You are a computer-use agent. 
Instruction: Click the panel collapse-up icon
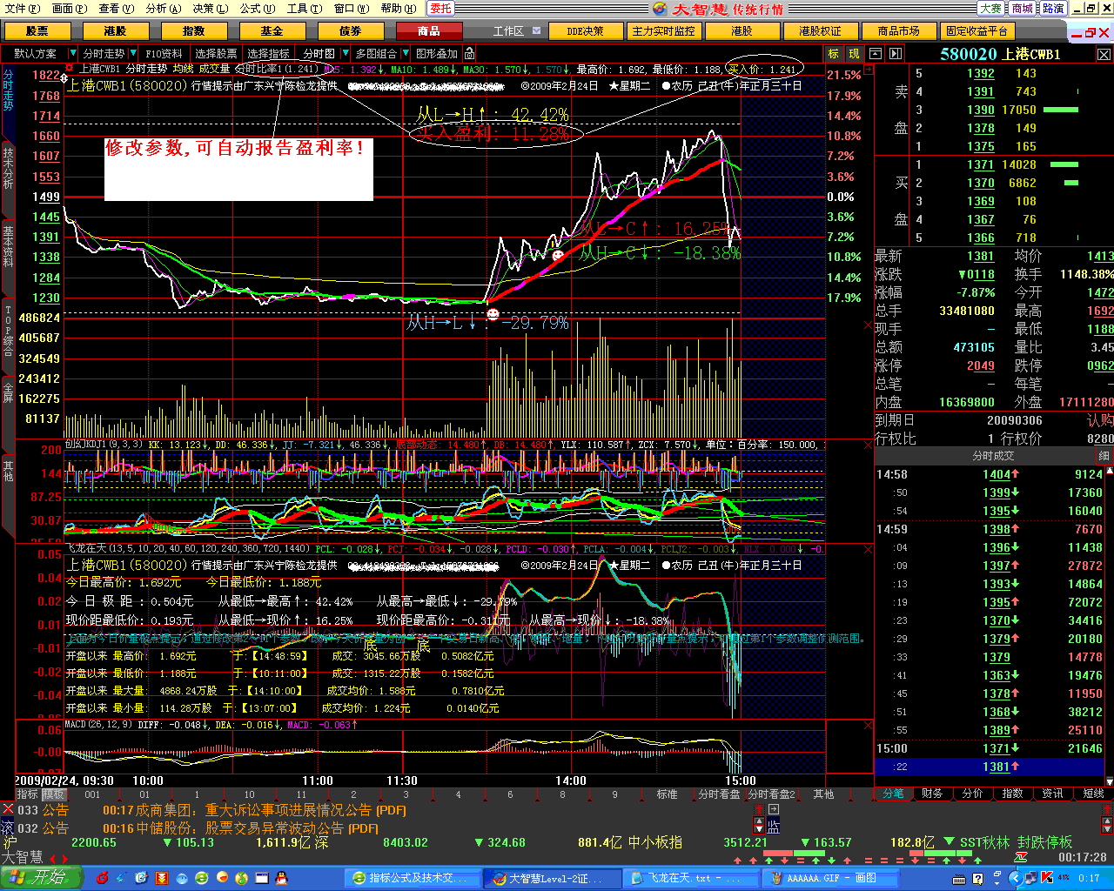876,54
